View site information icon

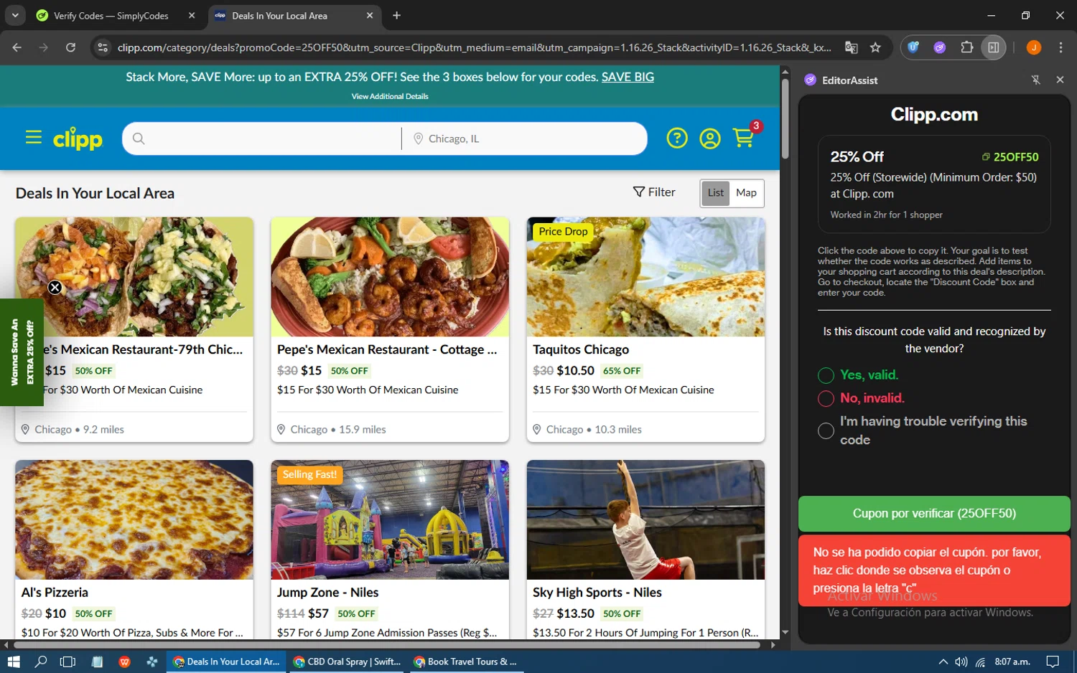click(x=103, y=47)
